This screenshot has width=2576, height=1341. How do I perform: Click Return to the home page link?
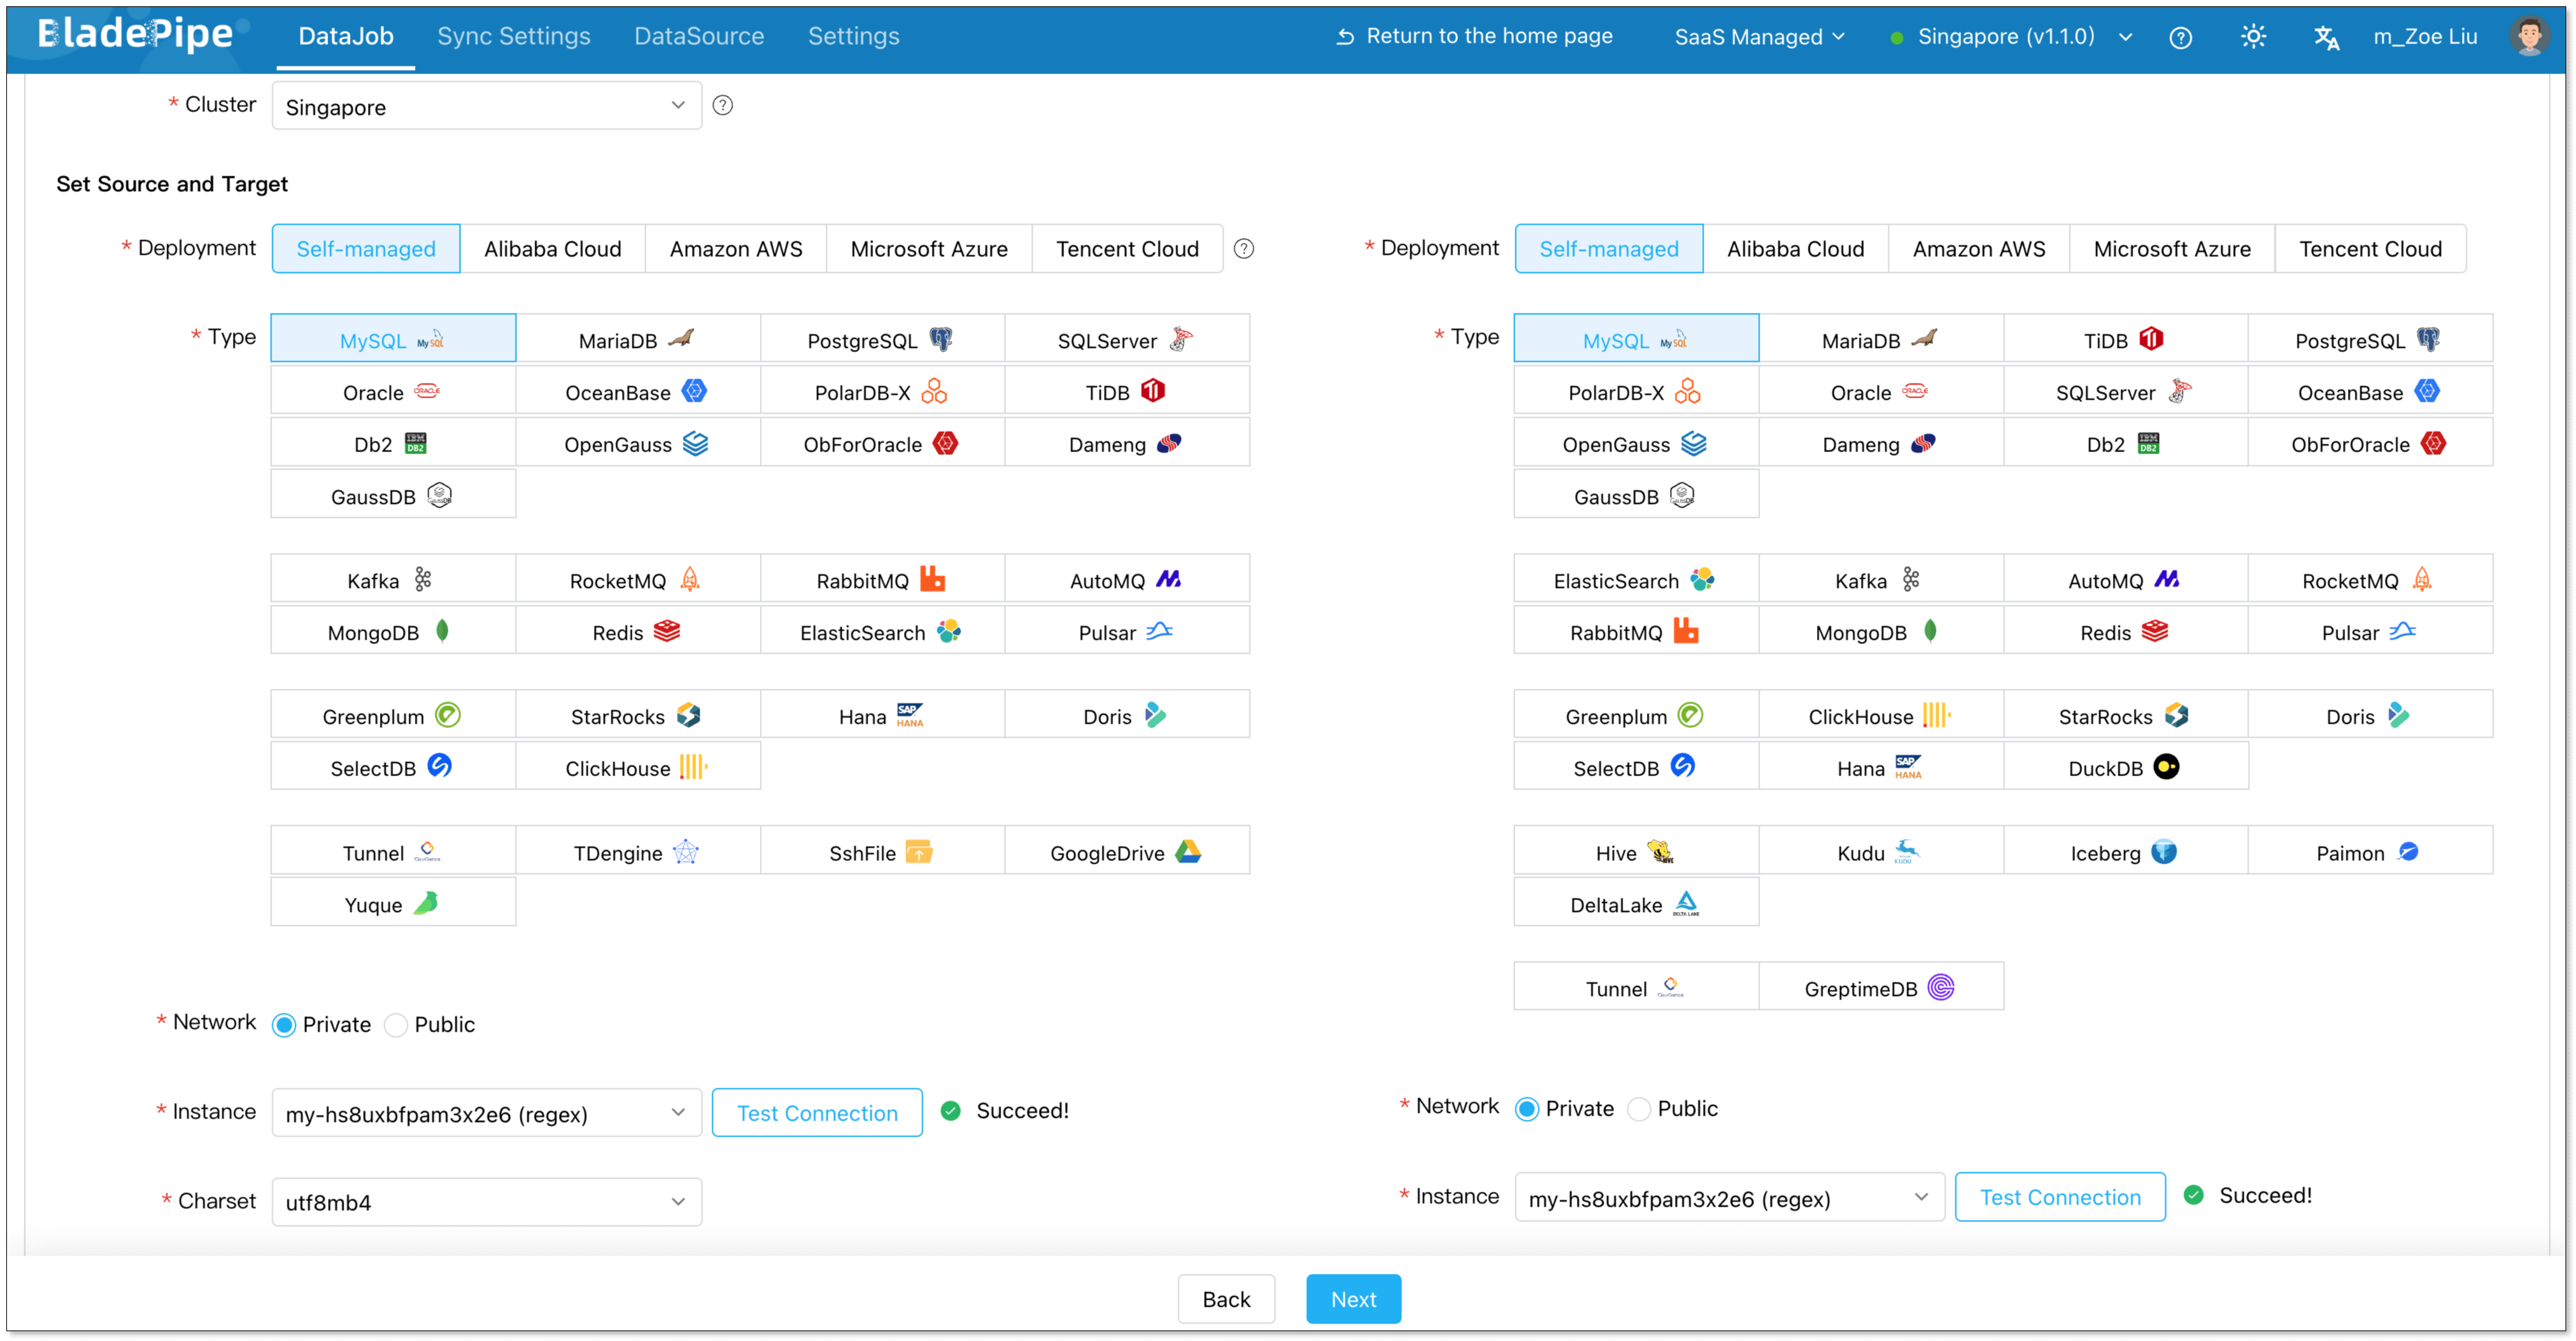(x=1475, y=36)
